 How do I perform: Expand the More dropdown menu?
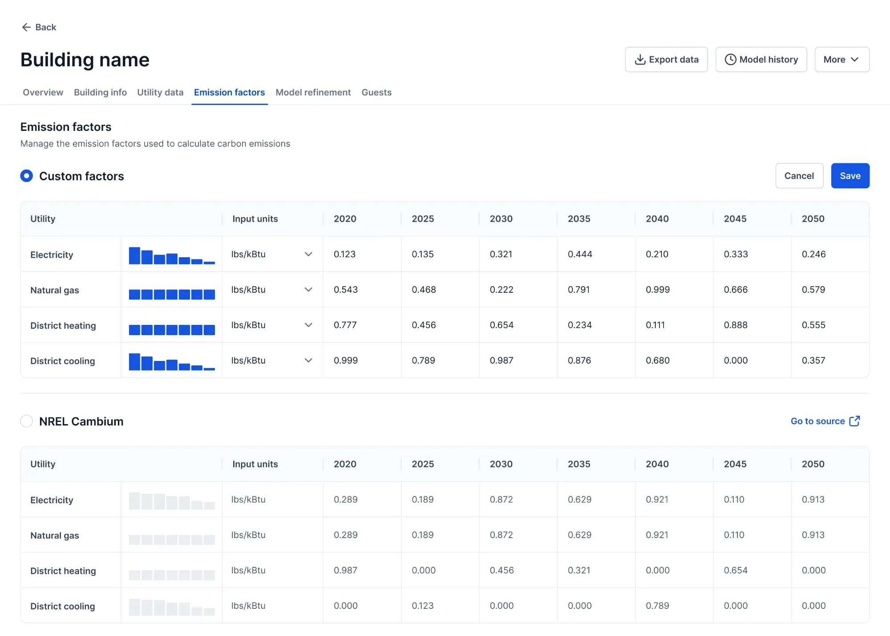point(841,60)
